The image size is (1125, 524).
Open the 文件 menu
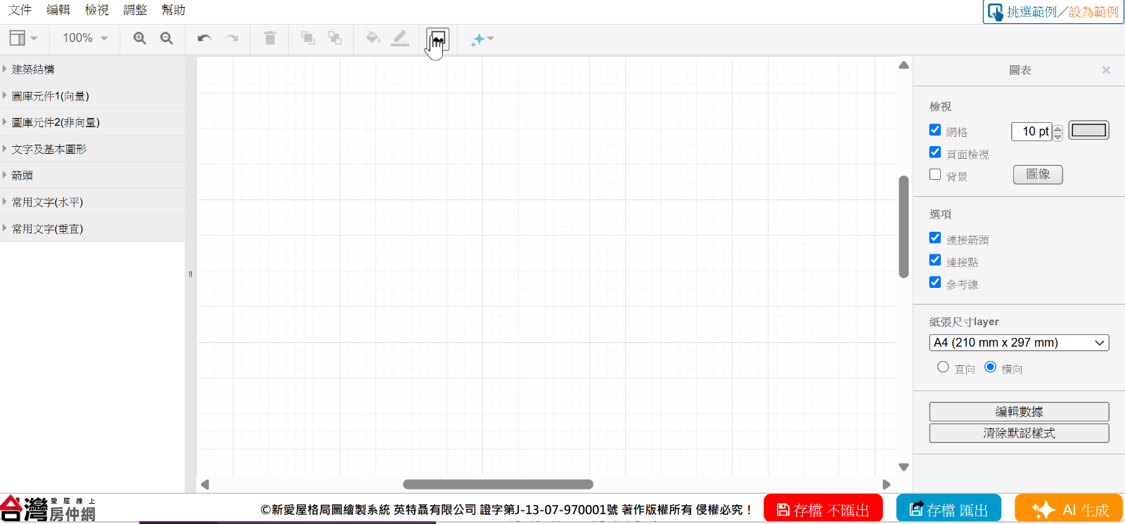pos(20,10)
